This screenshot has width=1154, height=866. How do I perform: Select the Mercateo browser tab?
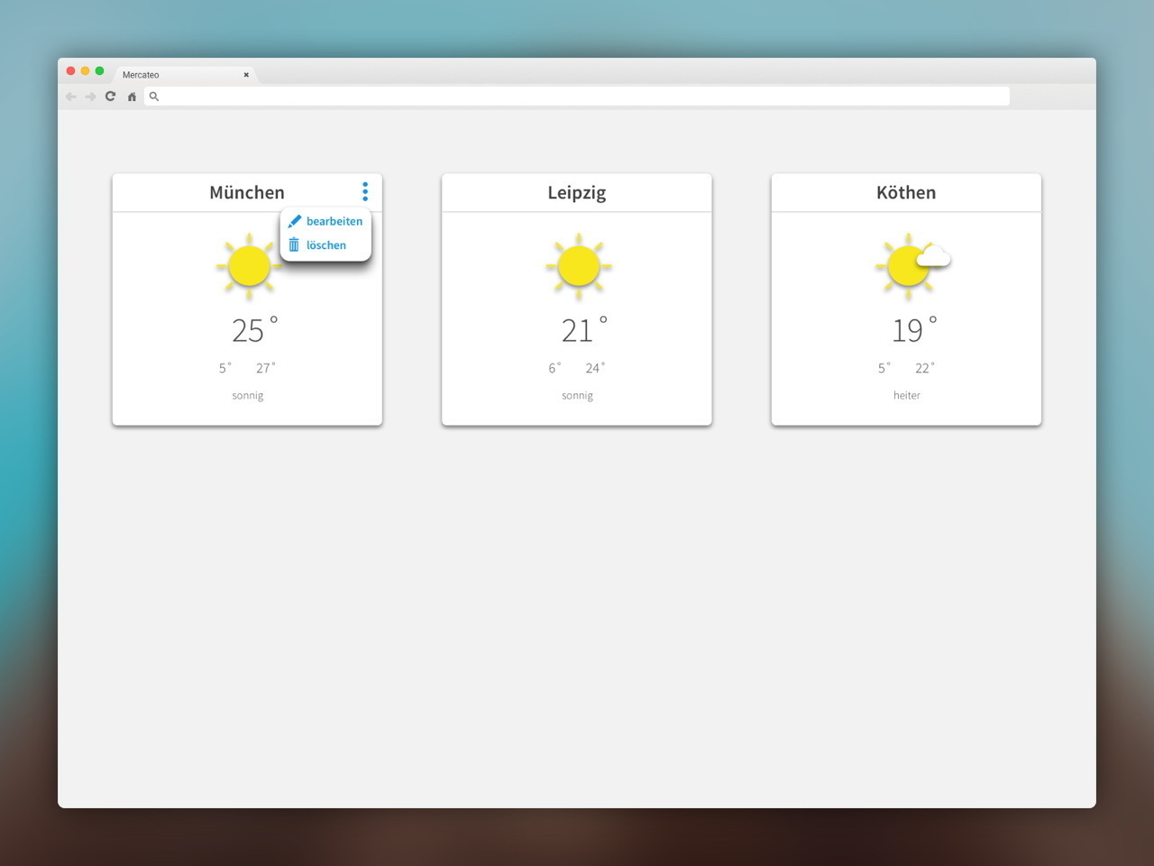click(185, 75)
